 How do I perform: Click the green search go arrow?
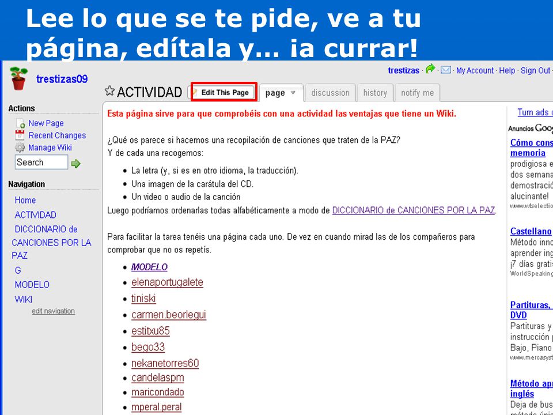point(76,163)
